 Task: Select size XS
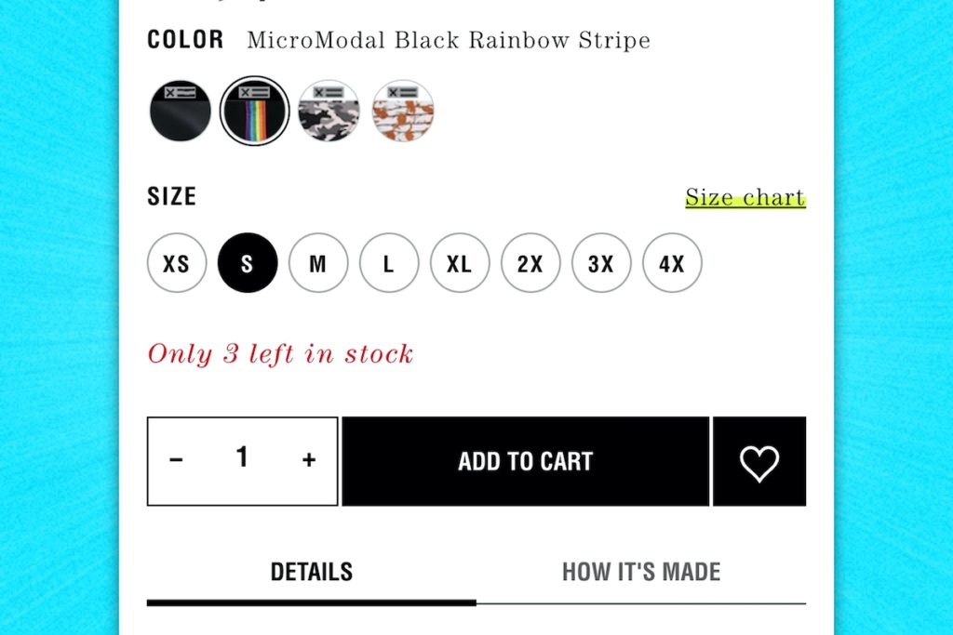point(176,263)
